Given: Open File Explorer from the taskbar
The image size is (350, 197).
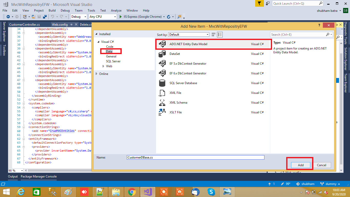Looking at the screenshot, I should [x=116, y=192].
